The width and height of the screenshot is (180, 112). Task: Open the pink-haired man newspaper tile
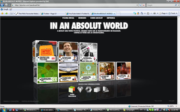88,52
